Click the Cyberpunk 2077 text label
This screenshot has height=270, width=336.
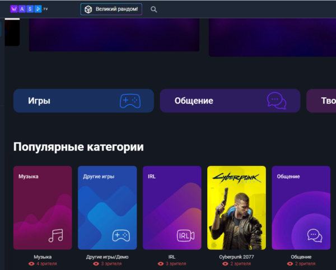pyautogui.click(x=236, y=257)
